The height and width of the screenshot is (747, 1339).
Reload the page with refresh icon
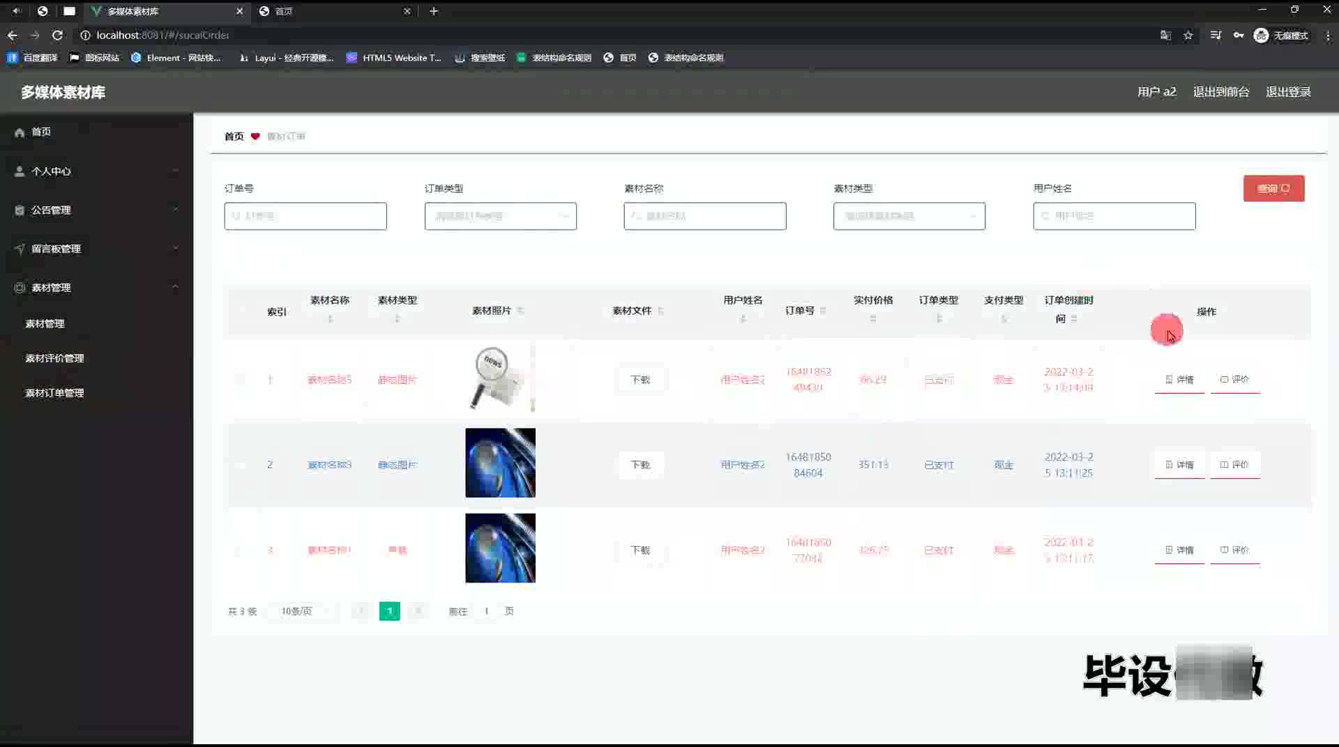click(57, 35)
